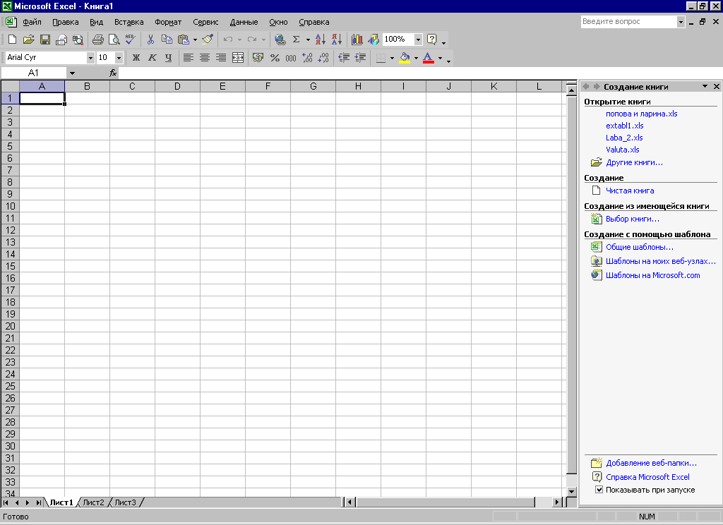
Task: Expand the Name Box dropdown arrow
Action: click(x=72, y=73)
